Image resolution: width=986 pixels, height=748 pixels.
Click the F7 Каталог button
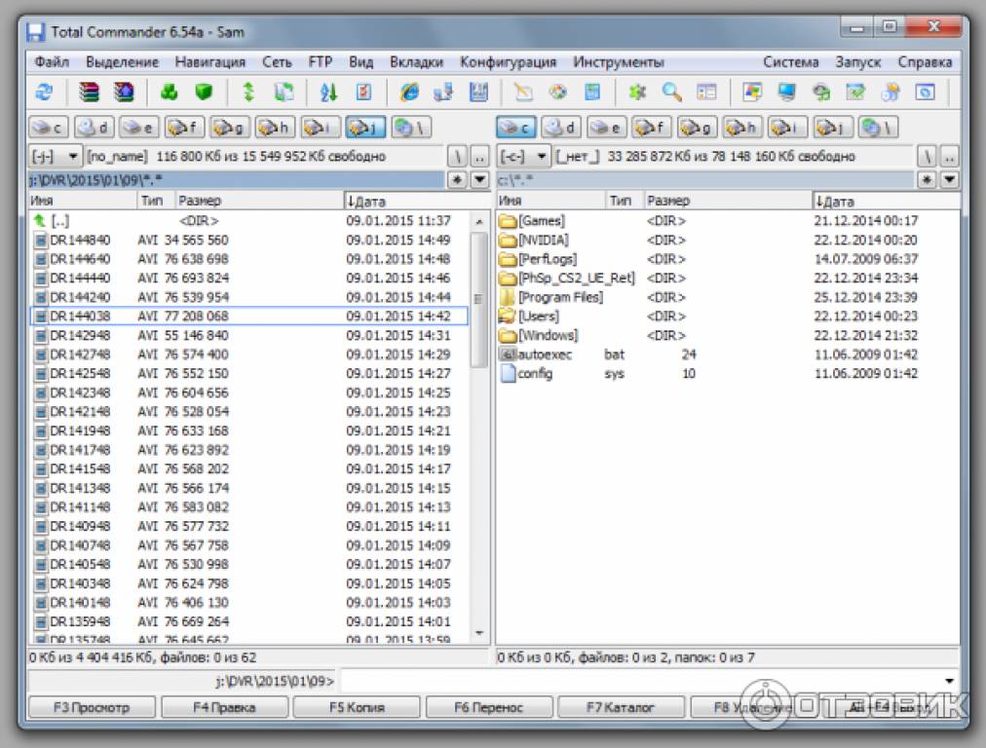[621, 707]
